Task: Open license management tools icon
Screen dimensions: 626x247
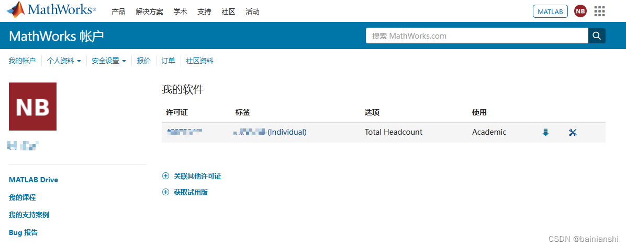Action: 573,132
